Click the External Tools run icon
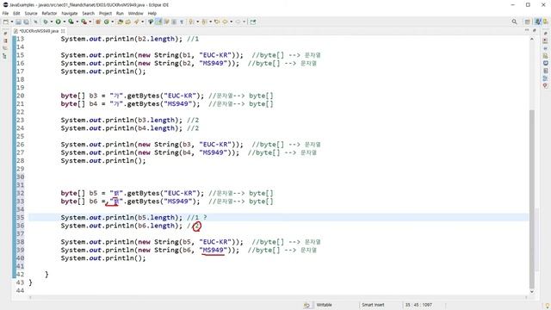This screenshot has width=551, height=310. point(84,22)
